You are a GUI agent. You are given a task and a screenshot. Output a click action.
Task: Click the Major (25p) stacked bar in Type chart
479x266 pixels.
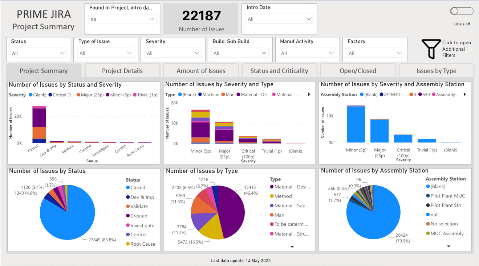[x=224, y=133]
